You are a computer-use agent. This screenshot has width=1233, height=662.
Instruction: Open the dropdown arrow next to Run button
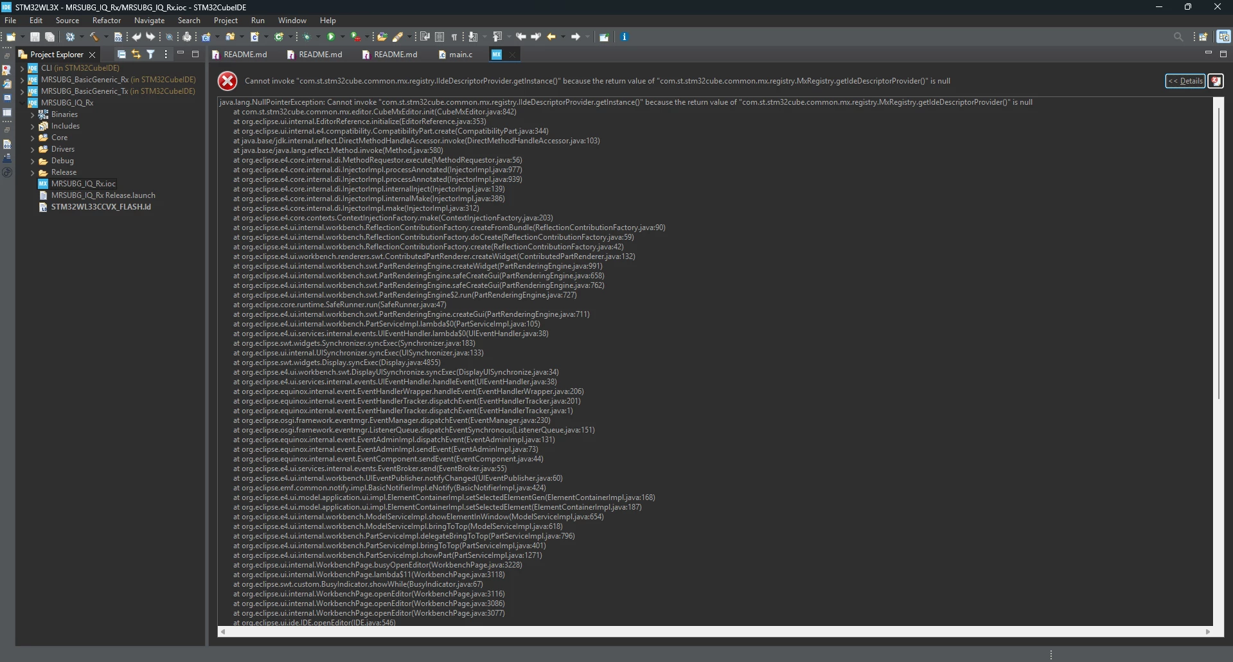coord(342,37)
